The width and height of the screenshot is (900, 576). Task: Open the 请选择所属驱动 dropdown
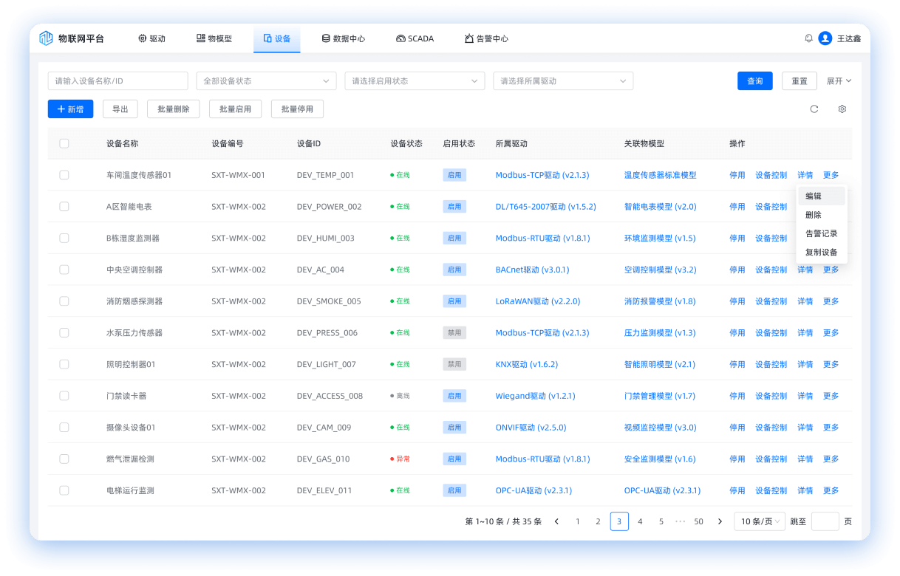click(563, 80)
